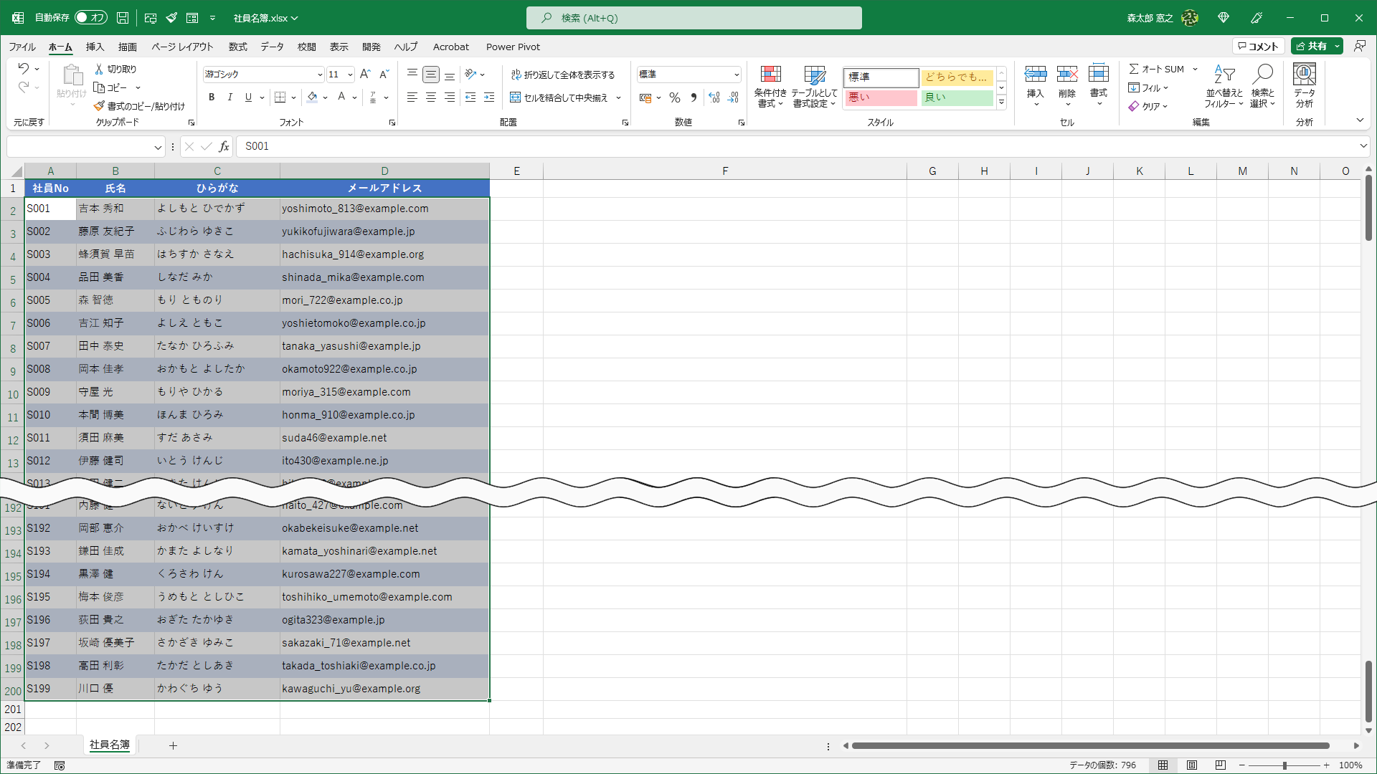The width and height of the screenshot is (1377, 774).
Task: Click the zoom slider handle
Action: click(1284, 765)
